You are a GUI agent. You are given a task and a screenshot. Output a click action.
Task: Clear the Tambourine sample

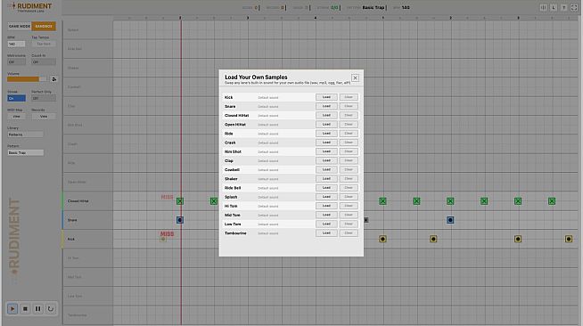click(x=349, y=232)
